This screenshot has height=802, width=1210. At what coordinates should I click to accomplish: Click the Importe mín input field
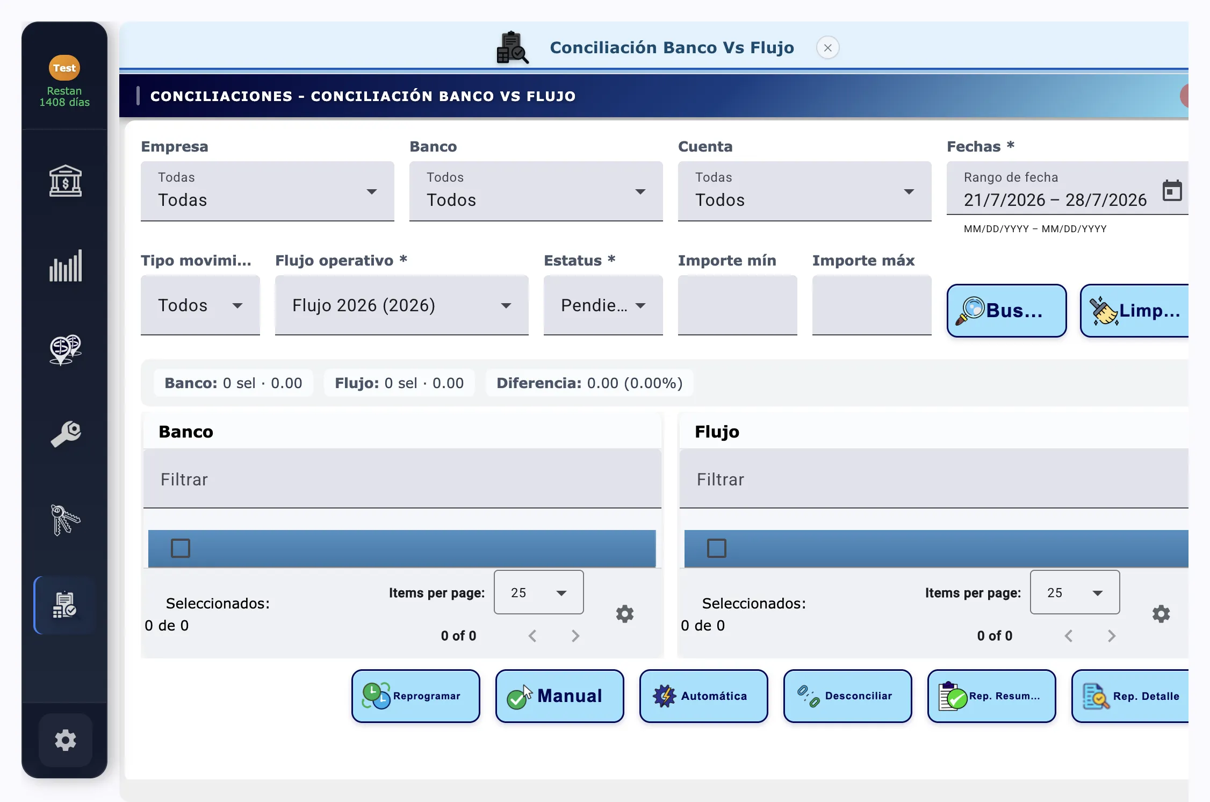click(738, 305)
